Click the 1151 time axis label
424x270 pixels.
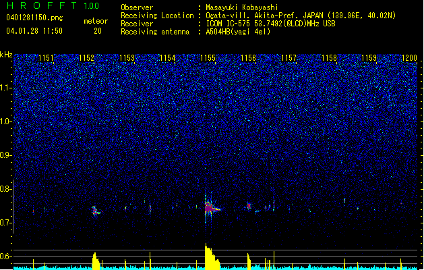46,58
